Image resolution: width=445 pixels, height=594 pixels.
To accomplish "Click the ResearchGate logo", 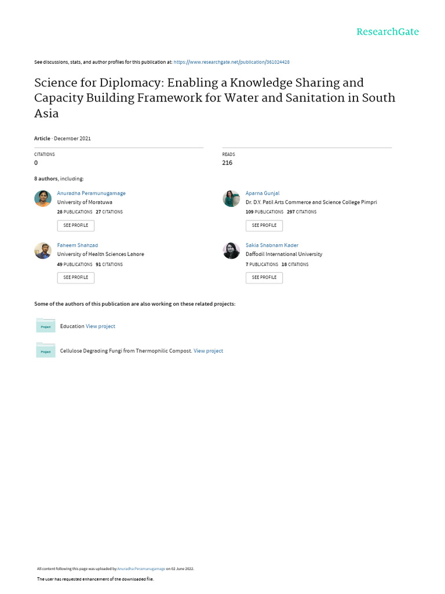I will [x=387, y=31].
